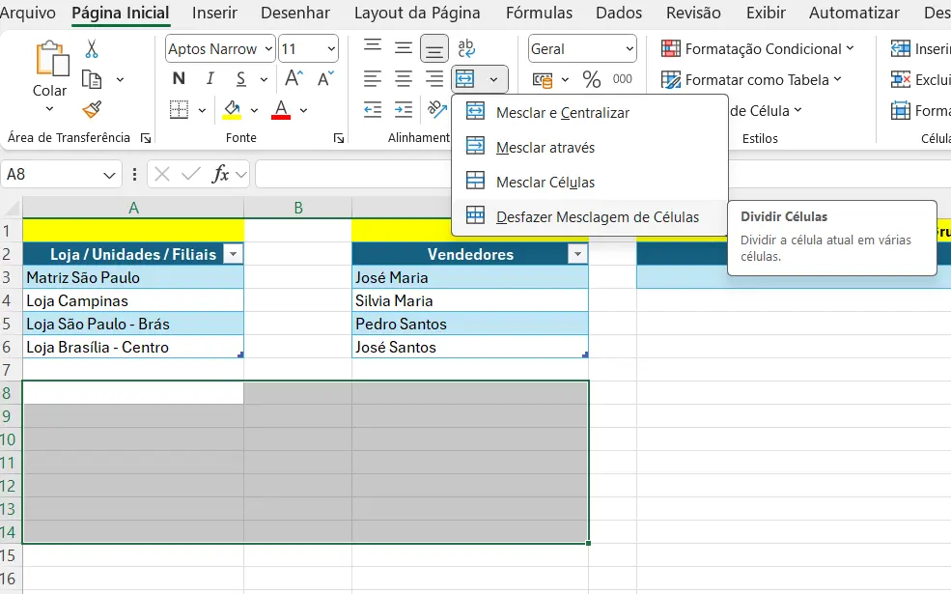Select the Format Painter brush icon
This screenshot has height=594, width=951.
(92, 109)
